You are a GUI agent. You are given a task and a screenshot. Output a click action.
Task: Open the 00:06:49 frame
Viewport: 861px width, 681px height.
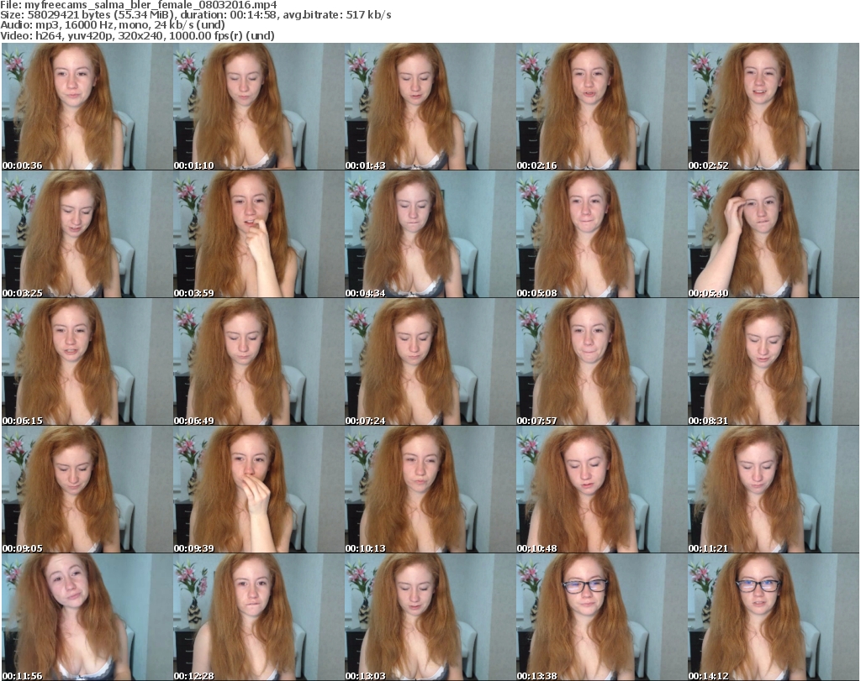coord(258,362)
